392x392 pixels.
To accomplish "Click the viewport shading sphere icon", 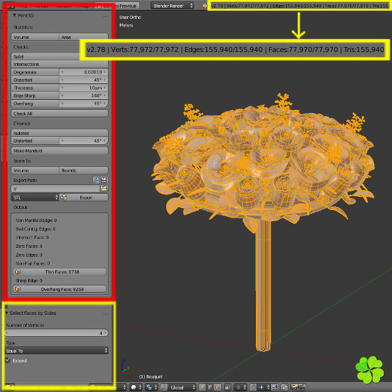I will tap(134, 387).
